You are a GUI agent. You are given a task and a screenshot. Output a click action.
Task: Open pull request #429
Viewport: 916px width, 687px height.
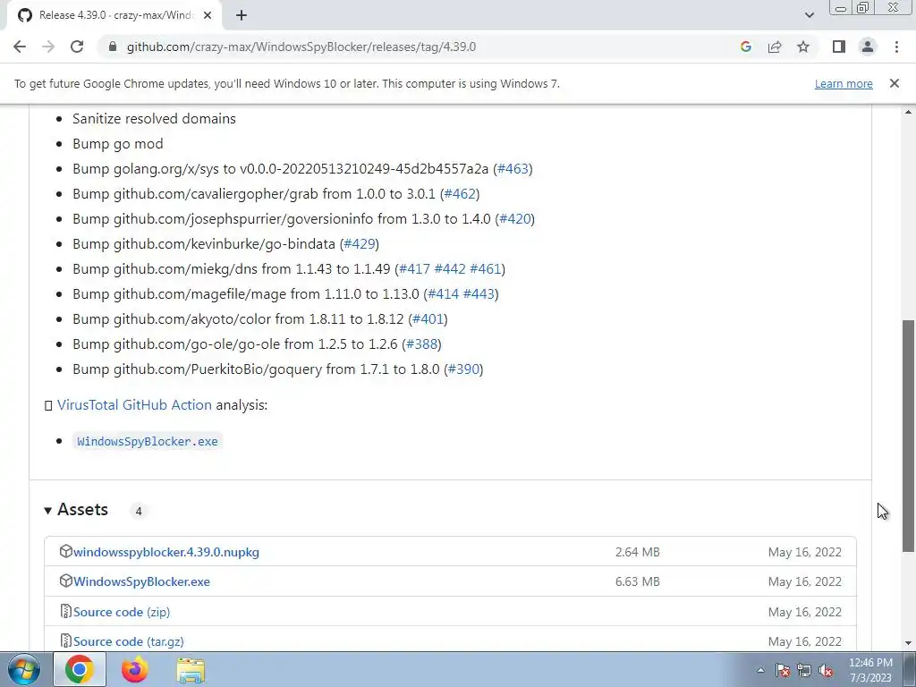(x=360, y=244)
